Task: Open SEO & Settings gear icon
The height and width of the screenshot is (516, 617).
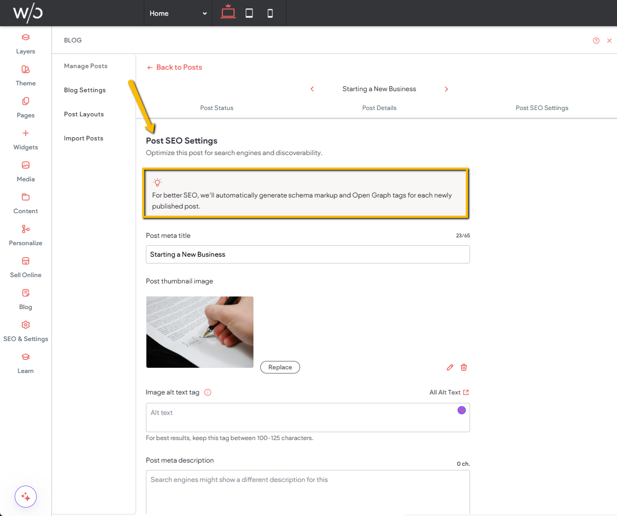Action: click(26, 325)
